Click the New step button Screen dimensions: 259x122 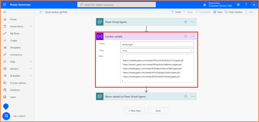[x=134, y=111]
